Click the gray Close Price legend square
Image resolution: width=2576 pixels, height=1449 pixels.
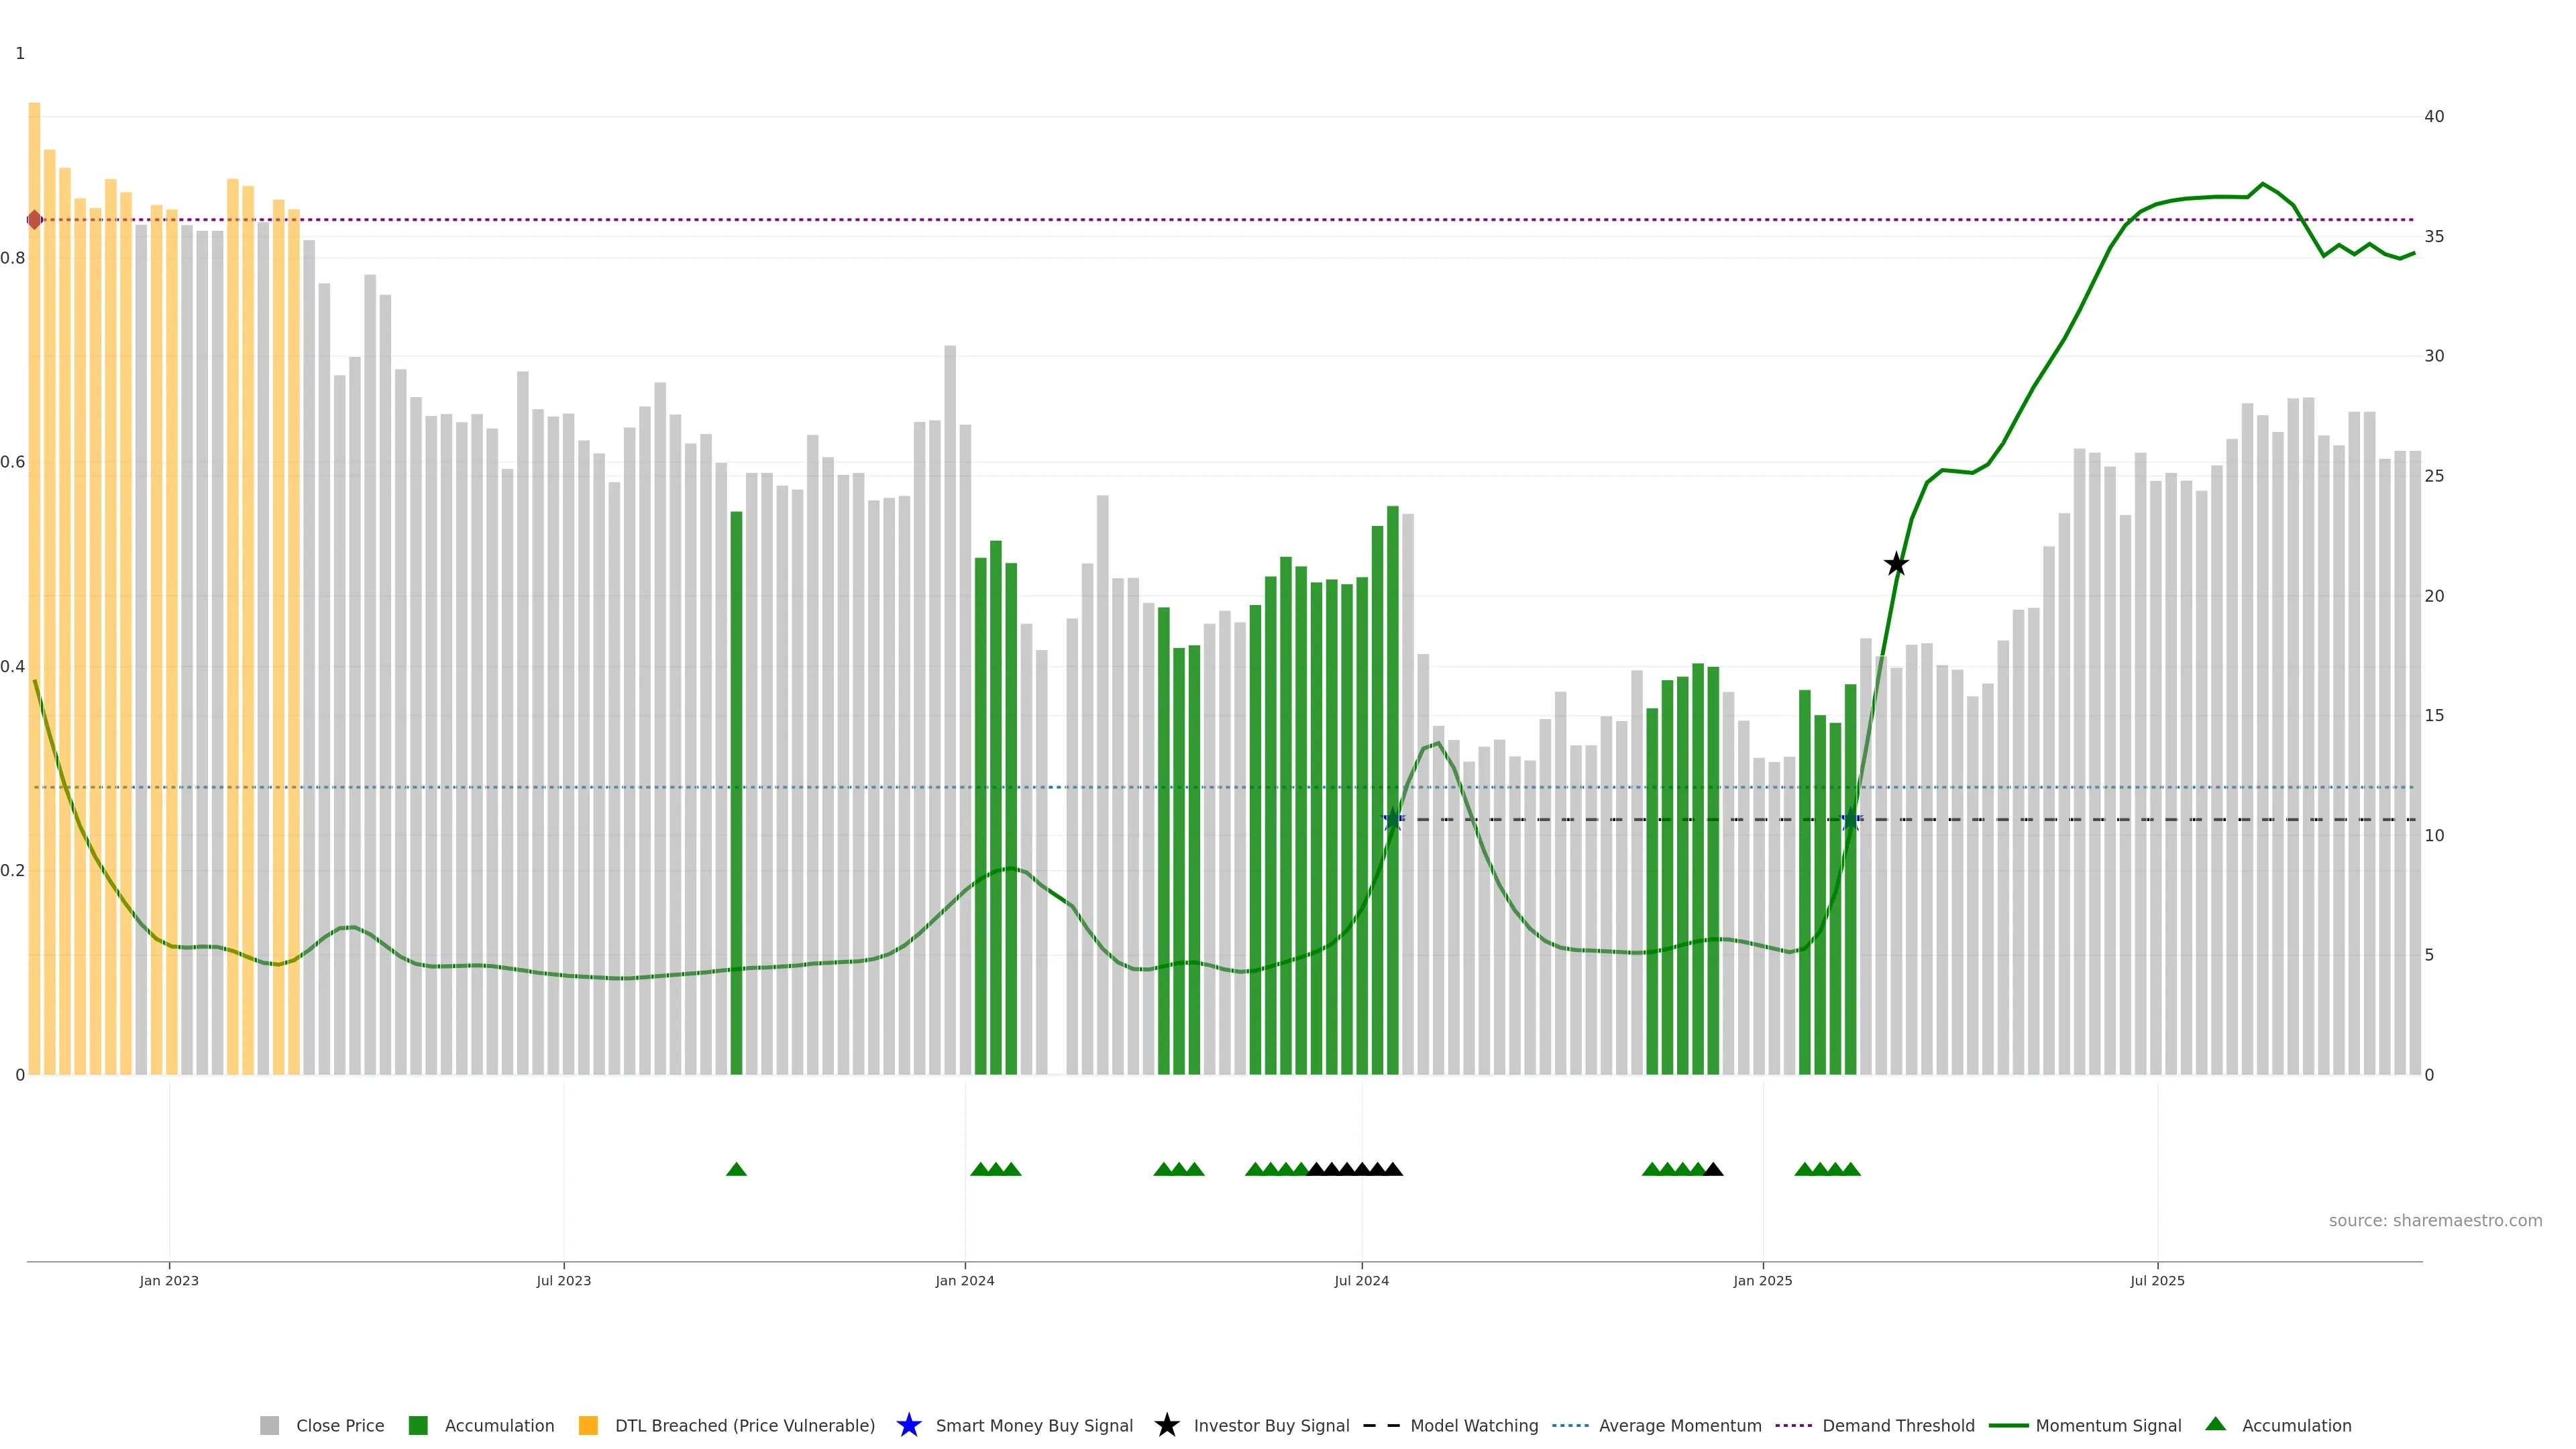tap(269, 1426)
